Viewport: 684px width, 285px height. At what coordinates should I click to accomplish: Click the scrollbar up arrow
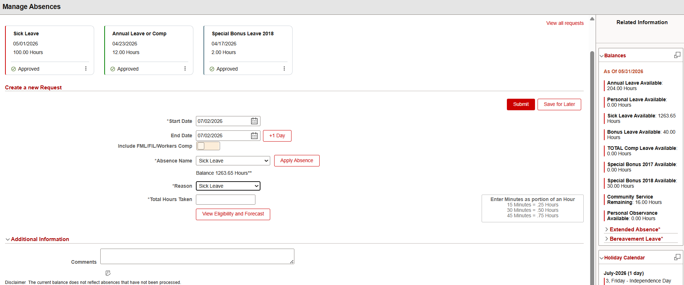(x=592, y=19)
